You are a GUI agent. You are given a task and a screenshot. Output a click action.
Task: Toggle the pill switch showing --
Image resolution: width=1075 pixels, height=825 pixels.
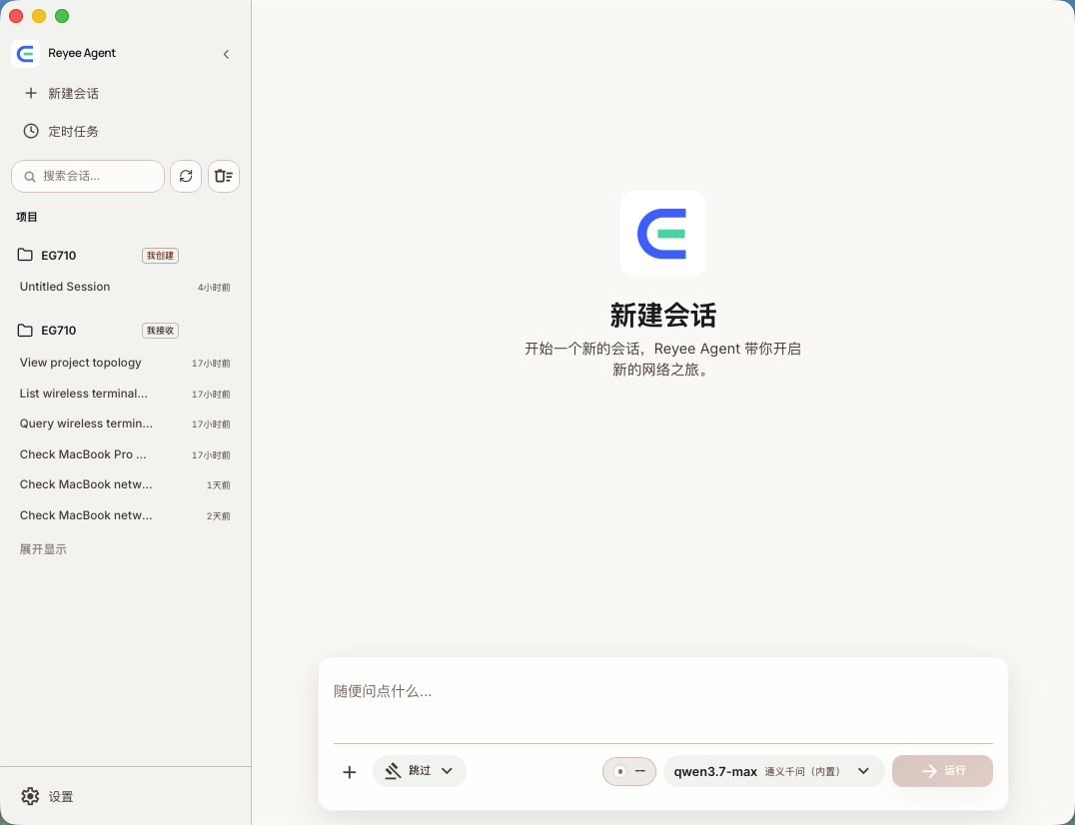point(629,771)
